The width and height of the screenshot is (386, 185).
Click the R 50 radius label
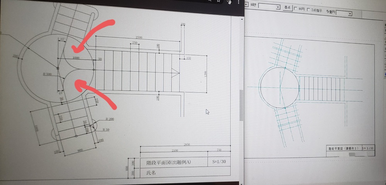click(x=106, y=129)
